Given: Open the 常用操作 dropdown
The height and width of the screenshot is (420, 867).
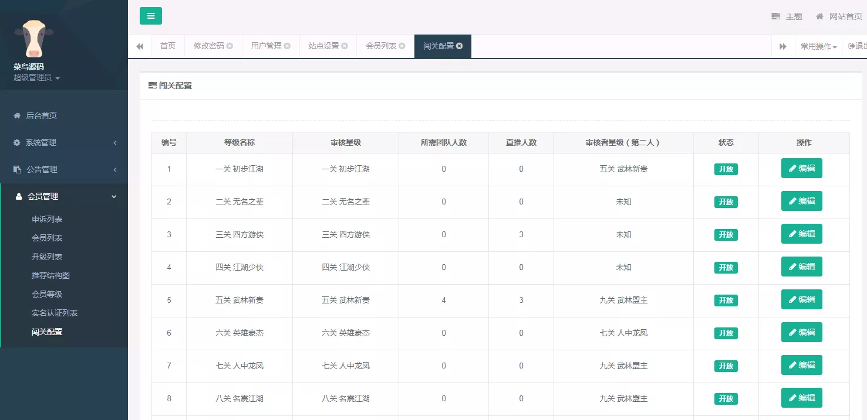Looking at the screenshot, I should coord(818,46).
